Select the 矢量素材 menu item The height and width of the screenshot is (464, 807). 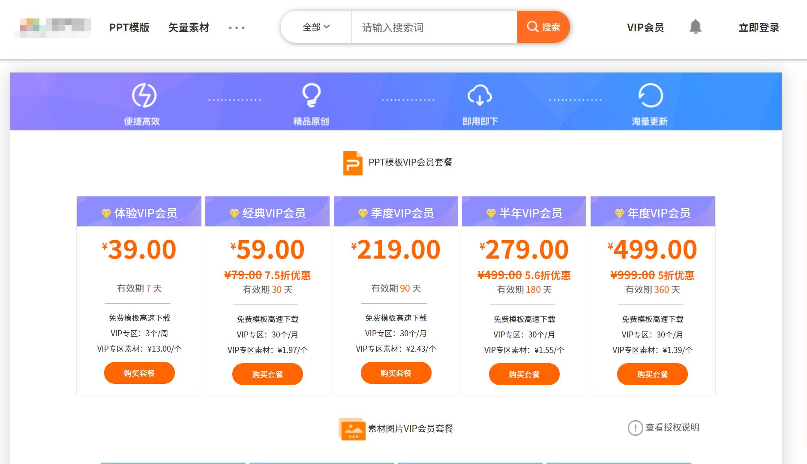click(x=189, y=27)
